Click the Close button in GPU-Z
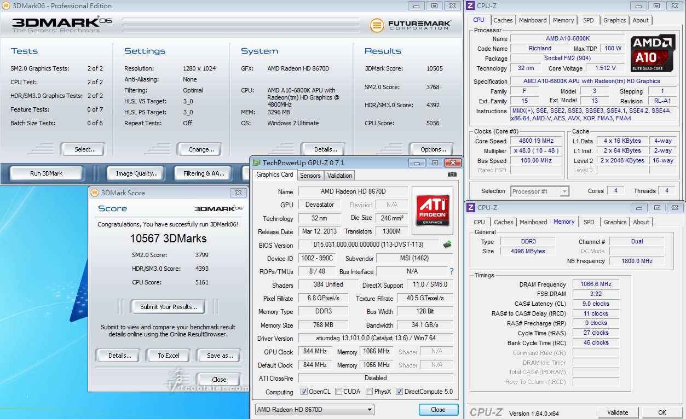Viewport: 686px width, 419px height. (438, 410)
